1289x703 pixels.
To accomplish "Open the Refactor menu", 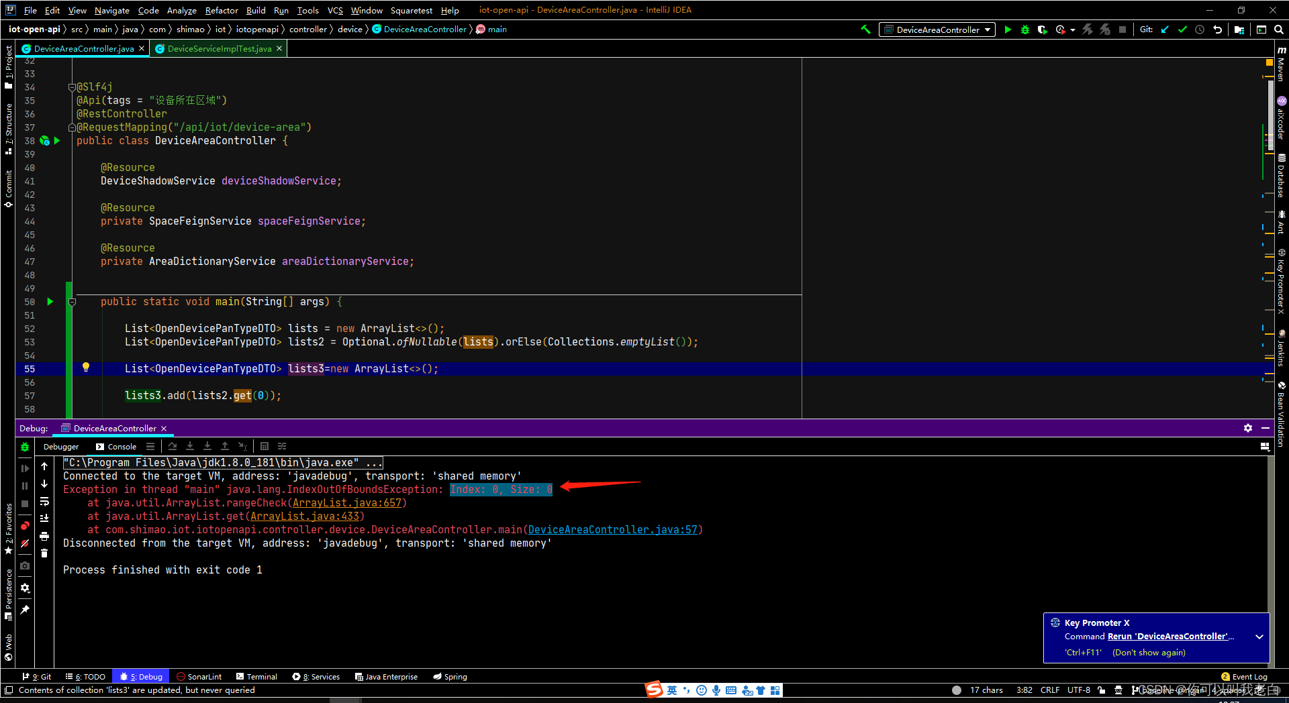I will (x=222, y=10).
